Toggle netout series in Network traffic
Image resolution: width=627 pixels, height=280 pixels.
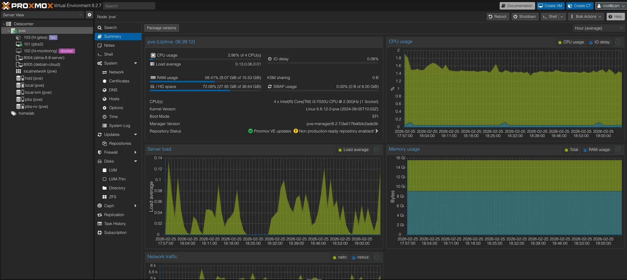tap(360, 258)
